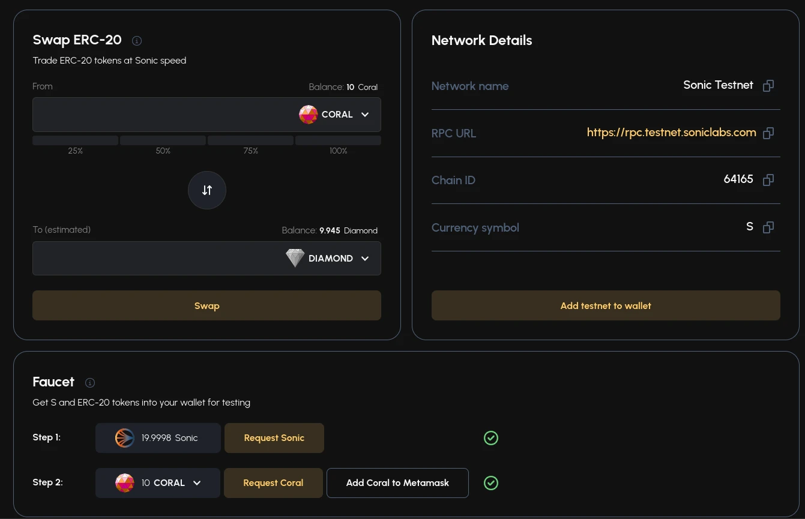Click the green checkmark for Step 1
The height and width of the screenshot is (519, 805).
pyautogui.click(x=491, y=438)
